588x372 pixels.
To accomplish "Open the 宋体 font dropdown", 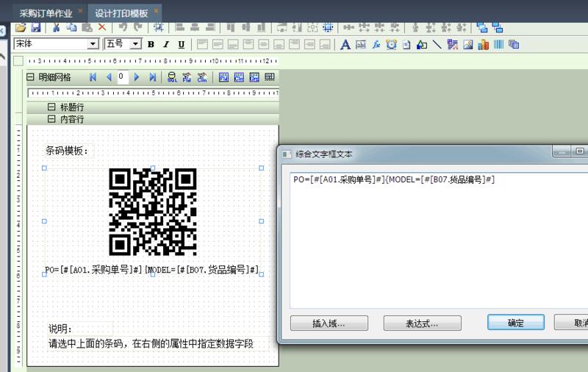I will (x=93, y=44).
